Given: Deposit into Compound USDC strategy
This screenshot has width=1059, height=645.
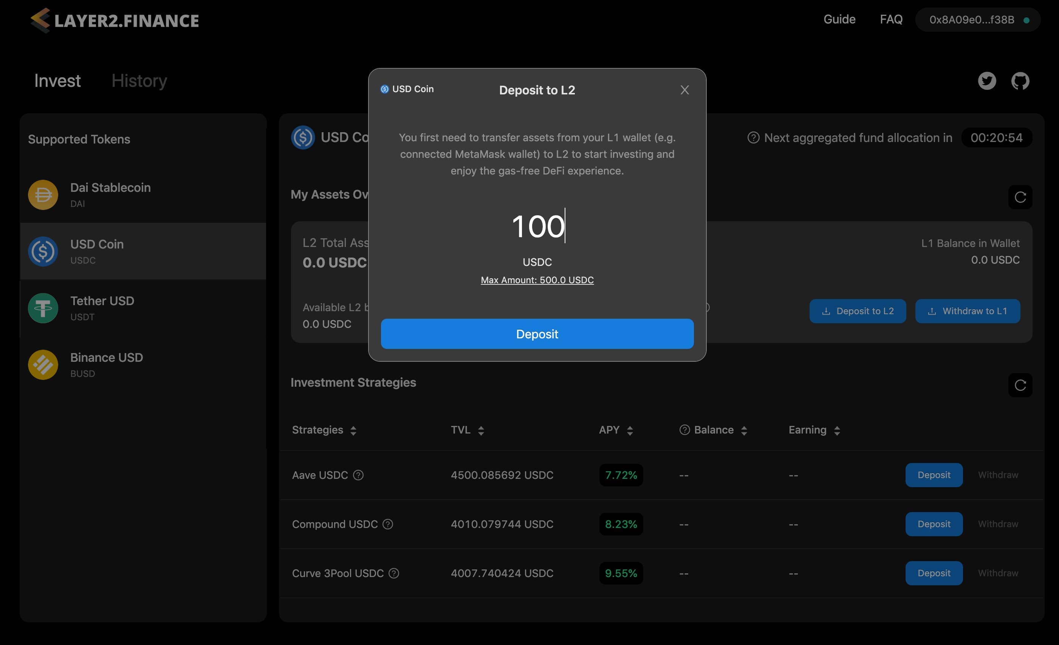Looking at the screenshot, I should [934, 524].
